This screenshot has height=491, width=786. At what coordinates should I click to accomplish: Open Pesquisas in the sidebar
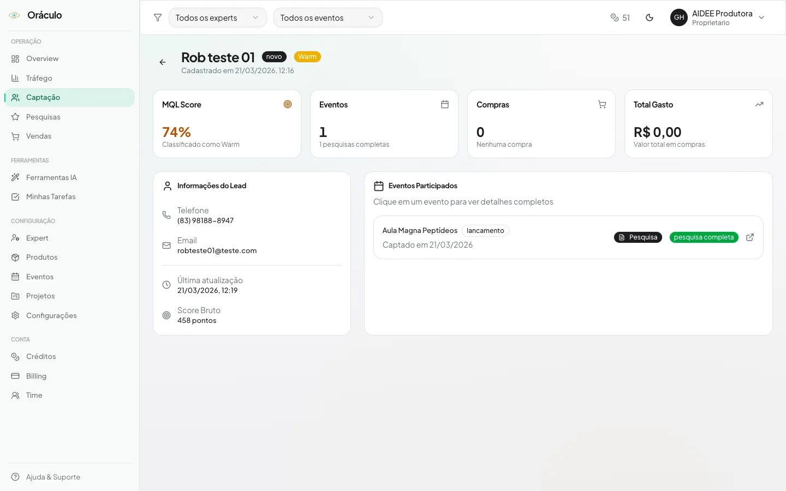69,117
